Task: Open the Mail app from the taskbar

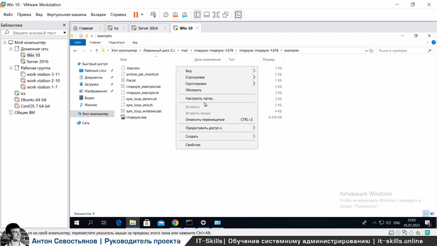Action: click(161, 223)
